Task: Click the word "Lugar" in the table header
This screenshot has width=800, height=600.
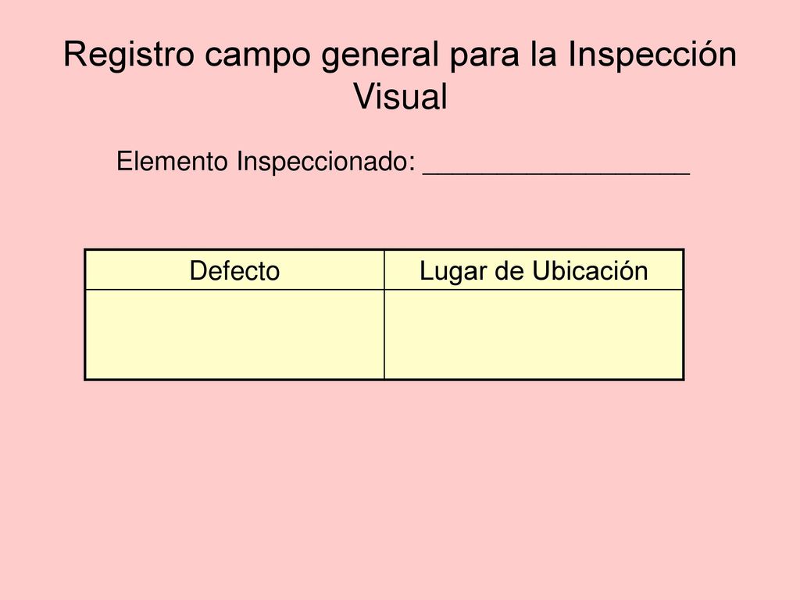Action: pos(453,272)
